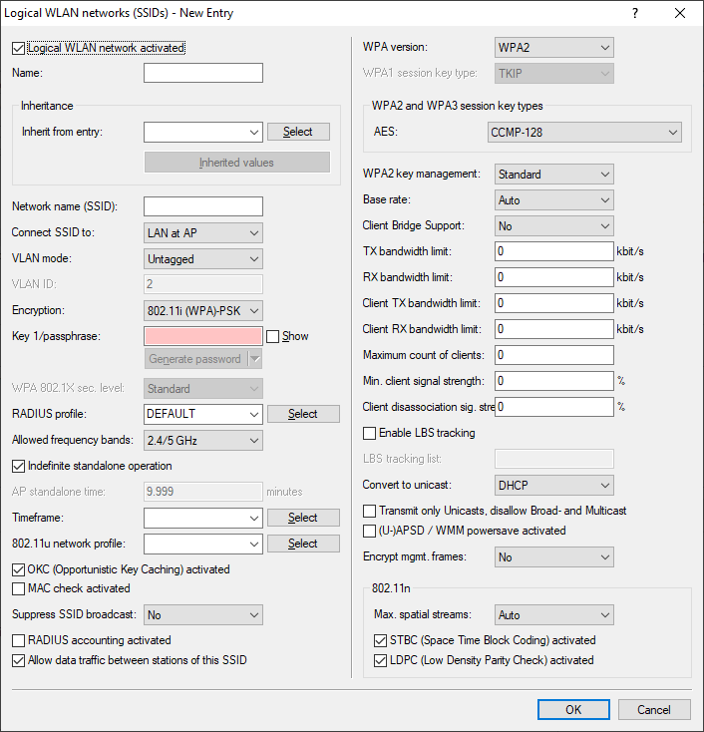The width and height of the screenshot is (704, 732).
Task: Click the TX bandwidth limit field
Action: pyautogui.click(x=553, y=251)
